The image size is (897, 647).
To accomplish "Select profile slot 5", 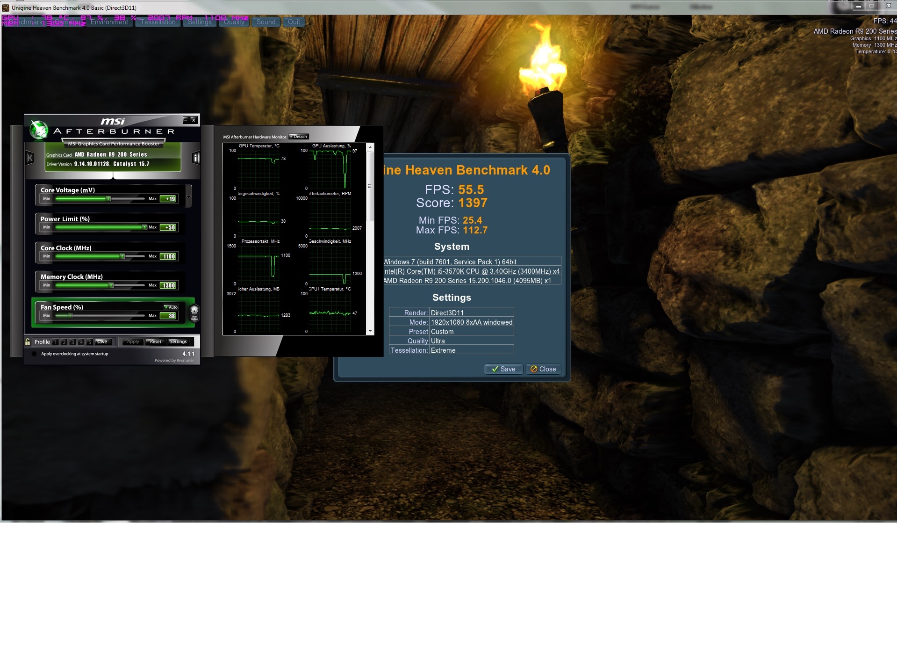I will pyautogui.click(x=89, y=342).
